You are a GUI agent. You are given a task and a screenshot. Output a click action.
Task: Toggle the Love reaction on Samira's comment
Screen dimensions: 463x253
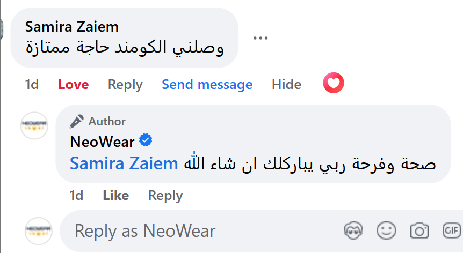click(74, 84)
